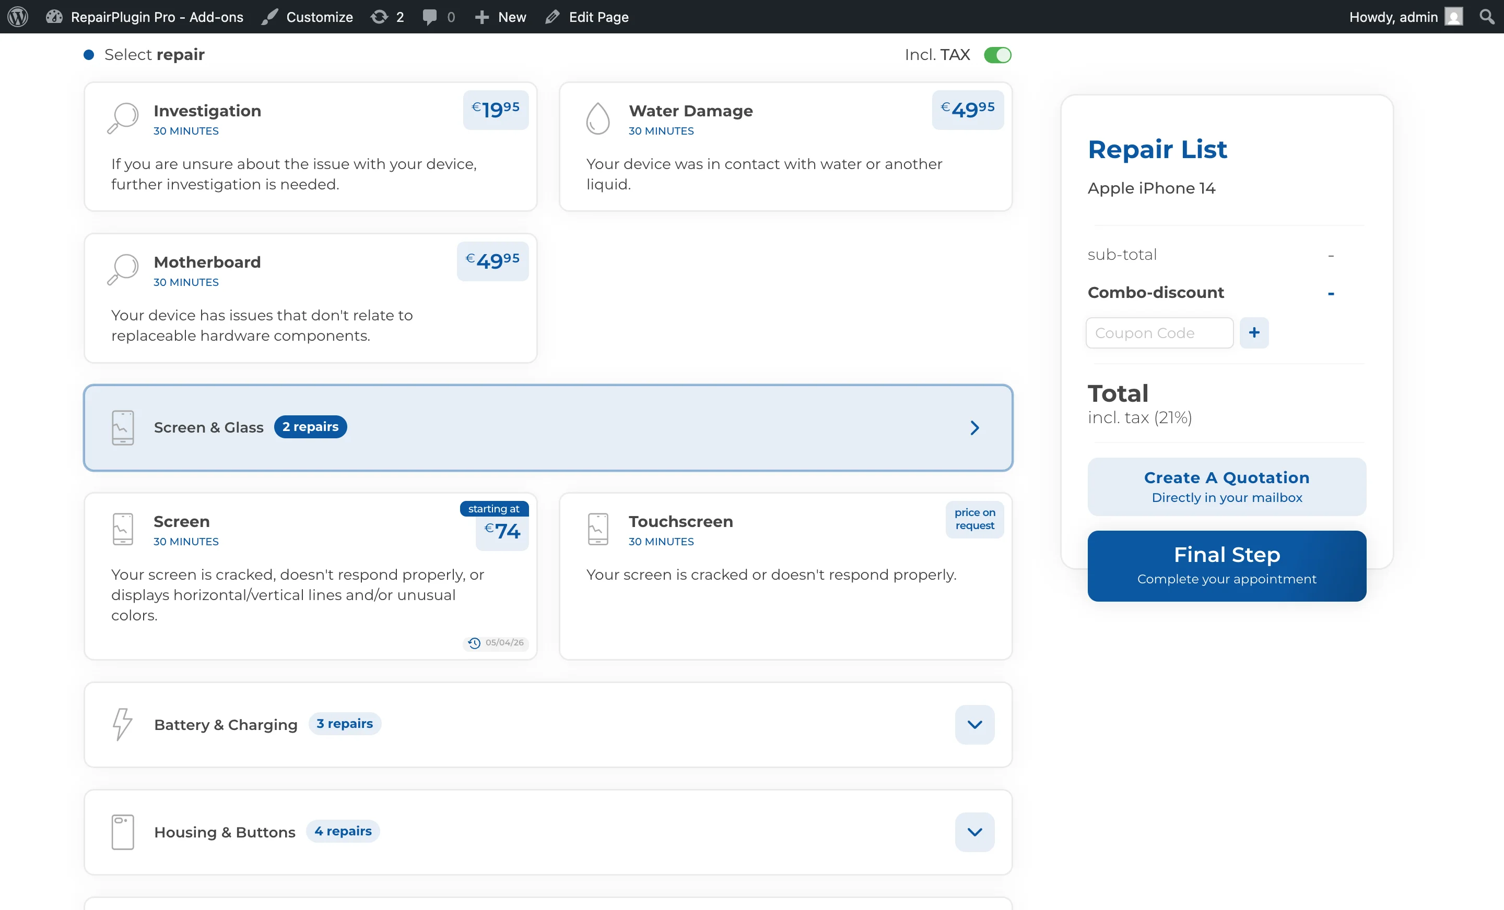Click the updates refresh icon

coord(379,17)
